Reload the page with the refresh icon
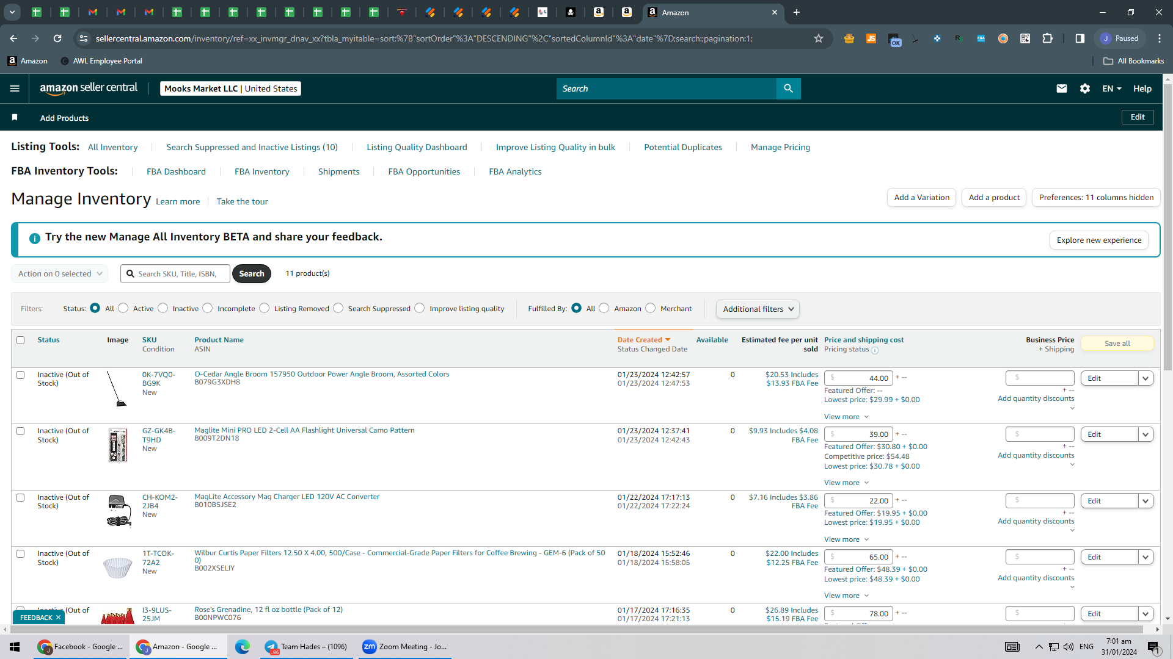The width and height of the screenshot is (1173, 659). click(x=57, y=38)
